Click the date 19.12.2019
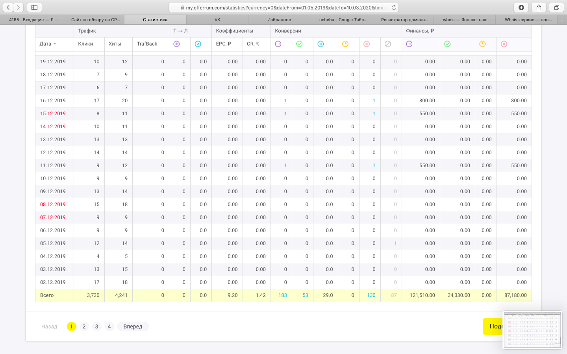Screen dimensions: 567x354 click(53, 62)
